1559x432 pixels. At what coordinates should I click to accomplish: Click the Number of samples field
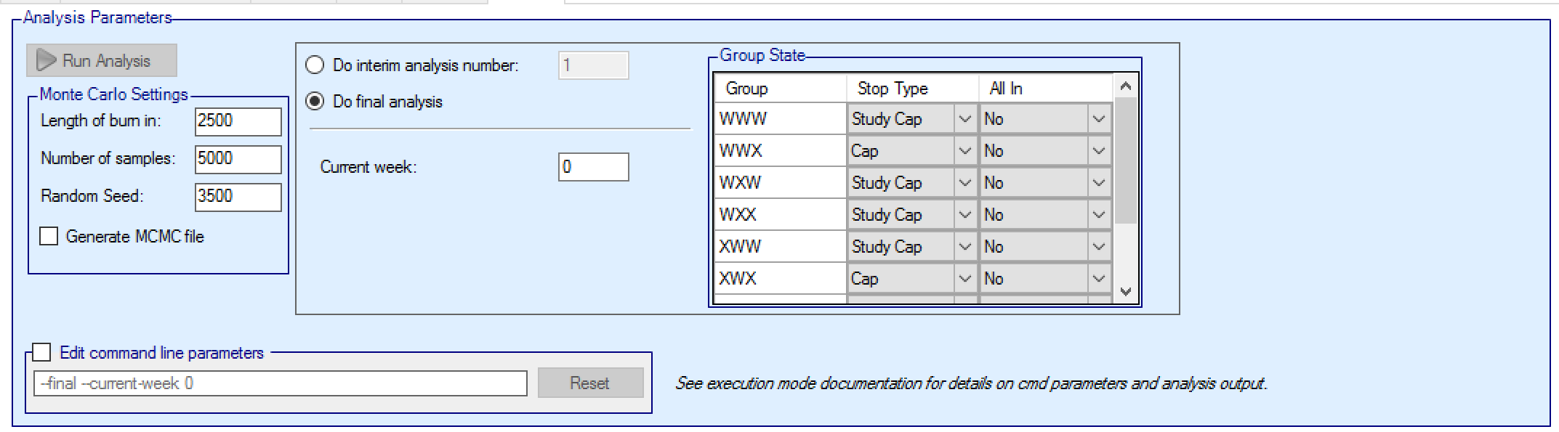[238, 159]
